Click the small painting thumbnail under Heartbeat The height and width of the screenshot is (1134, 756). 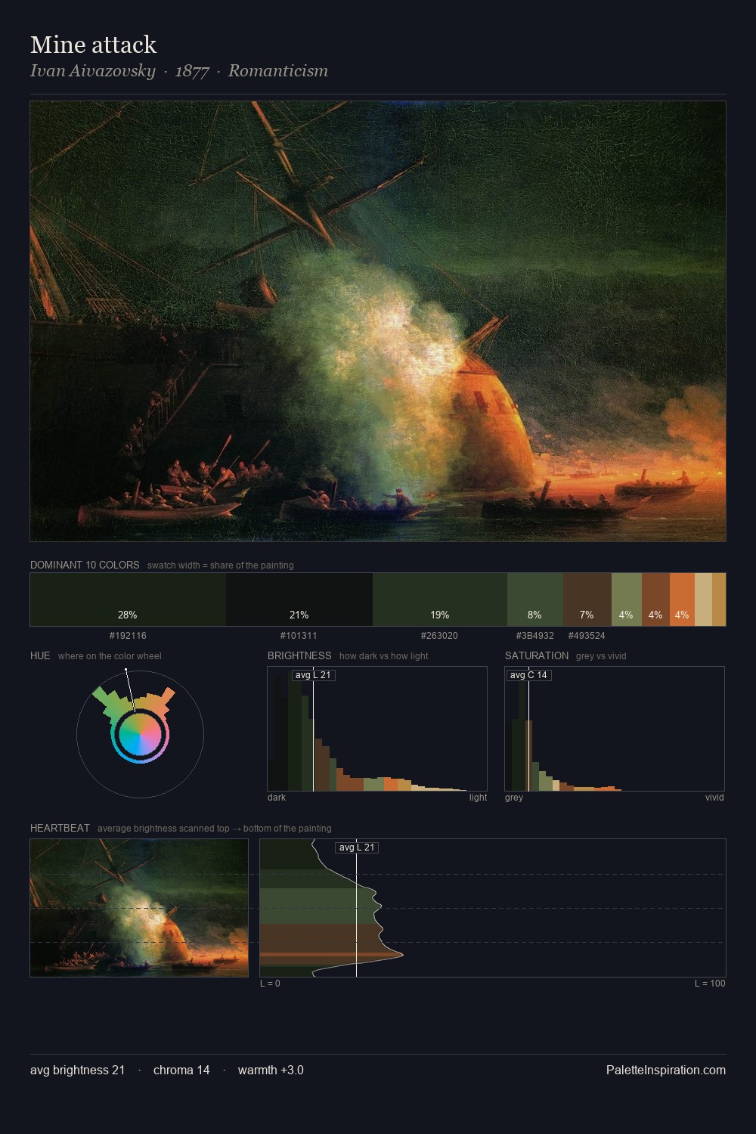pos(139,908)
